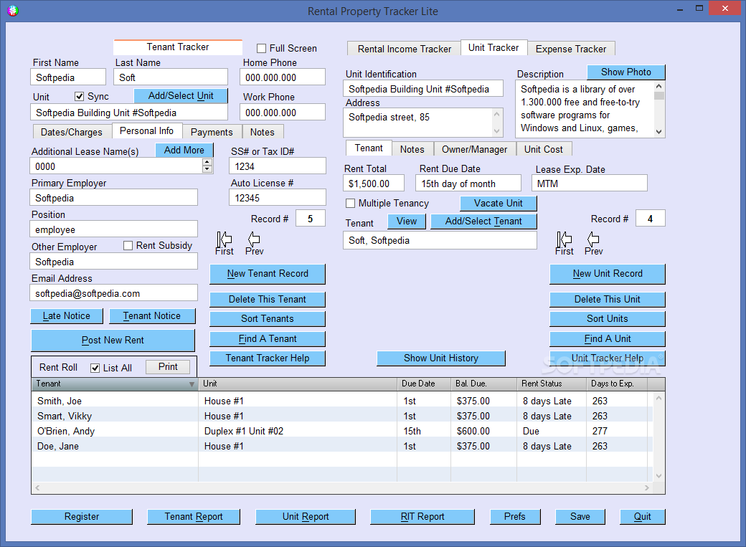Click Show Unit History button
Image resolution: width=746 pixels, height=547 pixels.
pos(441,358)
